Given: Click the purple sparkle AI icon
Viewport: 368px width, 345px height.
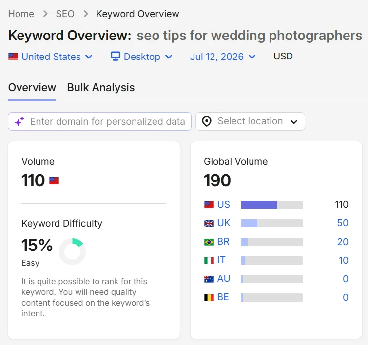Looking at the screenshot, I should (19, 121).
